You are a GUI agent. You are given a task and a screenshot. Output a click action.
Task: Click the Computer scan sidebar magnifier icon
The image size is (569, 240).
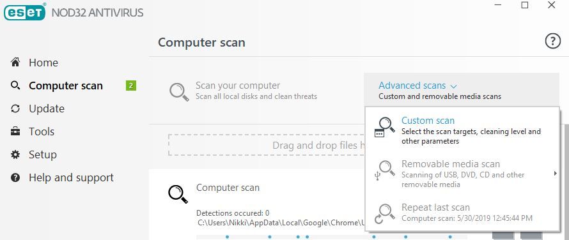tap(15, 86)
